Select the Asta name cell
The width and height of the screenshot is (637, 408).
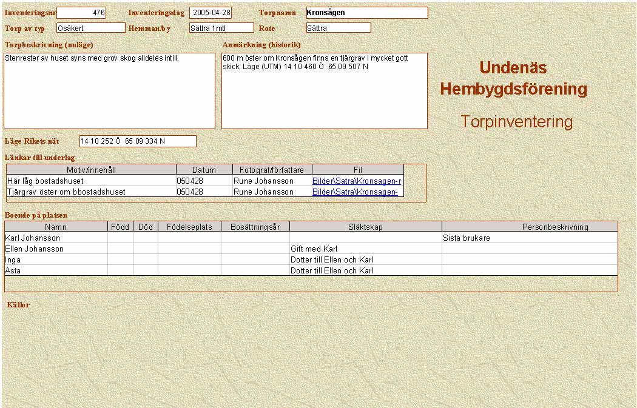(x=56, y=271)
